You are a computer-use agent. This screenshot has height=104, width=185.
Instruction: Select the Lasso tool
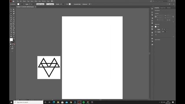14,12
